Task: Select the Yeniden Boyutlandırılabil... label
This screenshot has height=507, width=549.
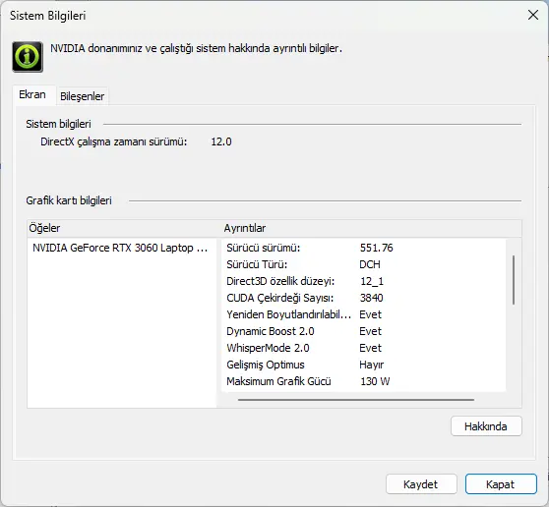Action: pos(289,314)
